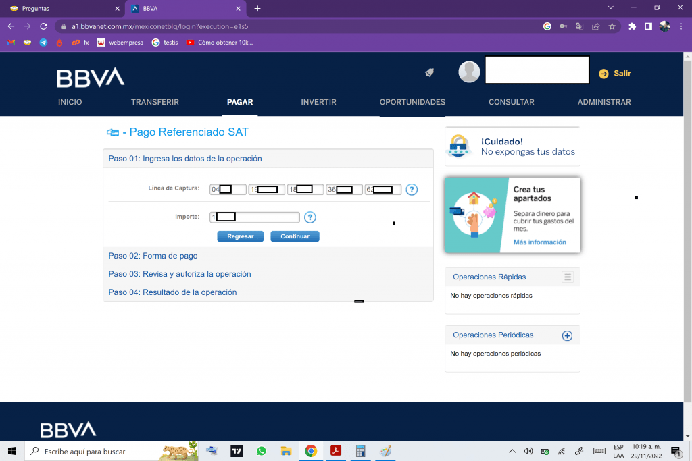Screen dimensions: 692x461
Task: Open Chrome side panel icon
Action: point(648,26)
